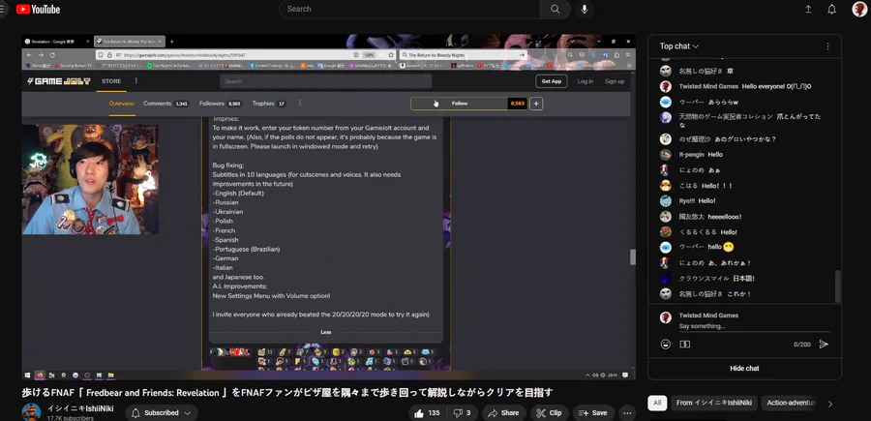
Task: Open the notifications bell
Action: tap(831, 9)
